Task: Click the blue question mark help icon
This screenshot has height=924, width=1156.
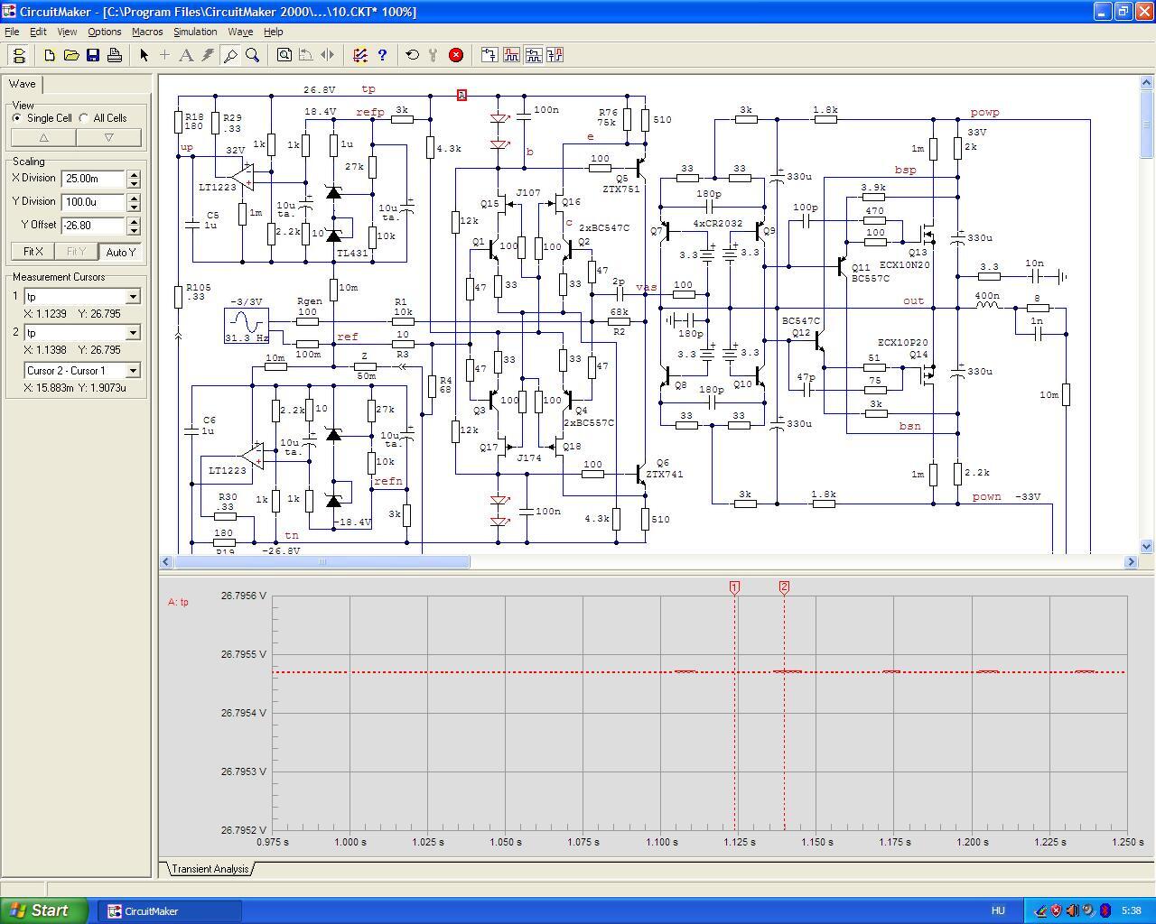Action: pos(382,55)
